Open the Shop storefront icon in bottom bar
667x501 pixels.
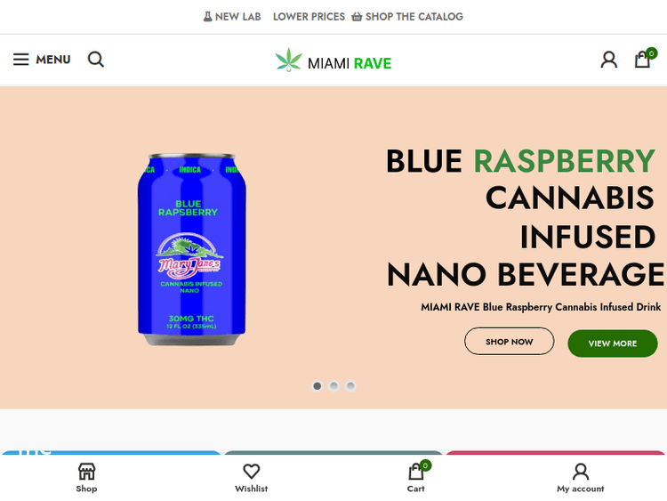86,472
